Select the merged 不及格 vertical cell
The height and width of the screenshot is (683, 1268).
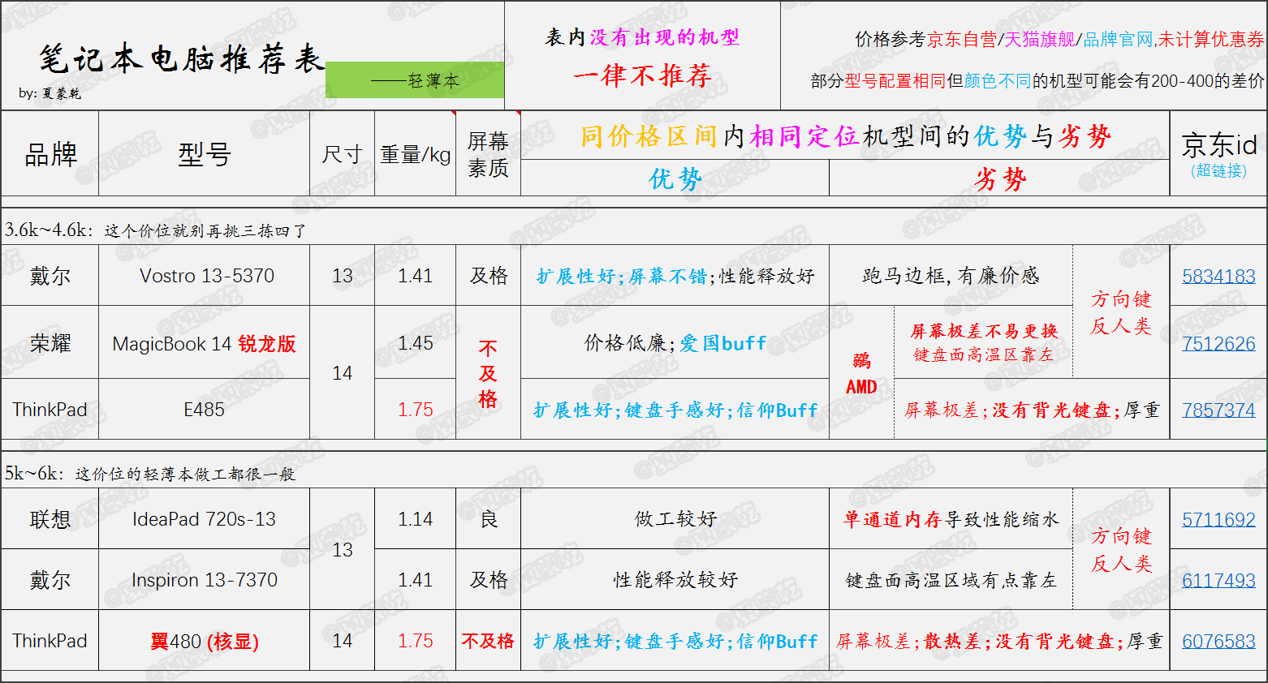coord(488,373)
